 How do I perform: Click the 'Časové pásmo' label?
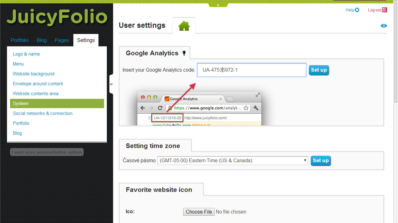click(x=139, y=160)
